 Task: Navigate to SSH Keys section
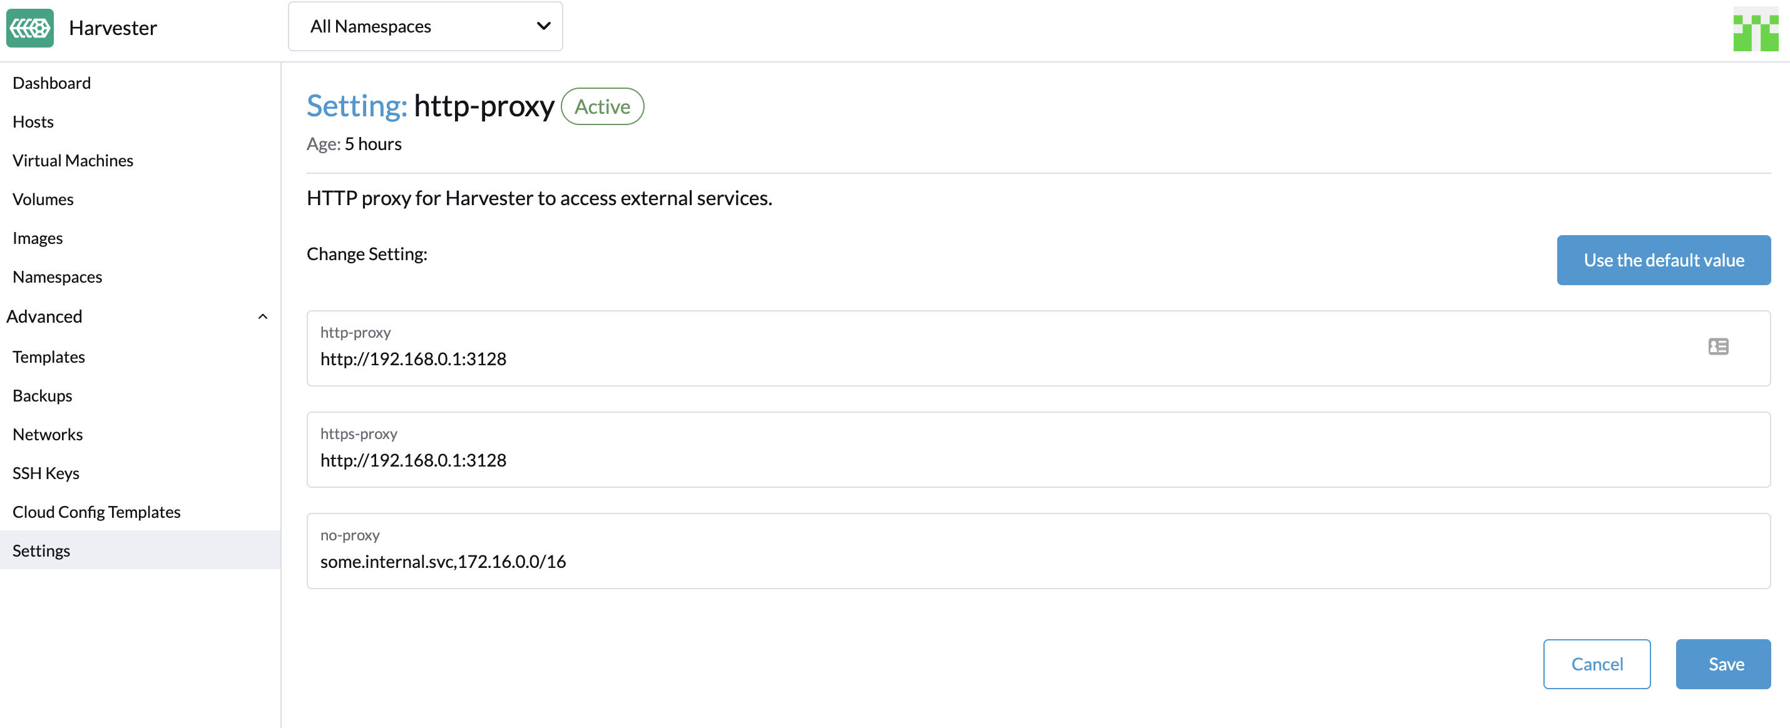point(44,472)
